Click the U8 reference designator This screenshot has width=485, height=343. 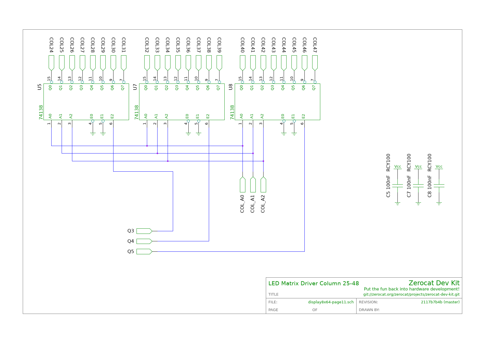coord(231,87)
